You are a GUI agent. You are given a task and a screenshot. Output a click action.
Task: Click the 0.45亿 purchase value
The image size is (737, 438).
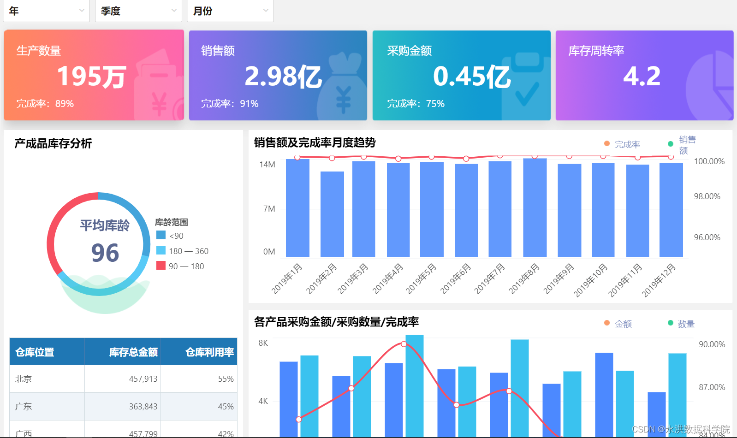coord(472,77)
